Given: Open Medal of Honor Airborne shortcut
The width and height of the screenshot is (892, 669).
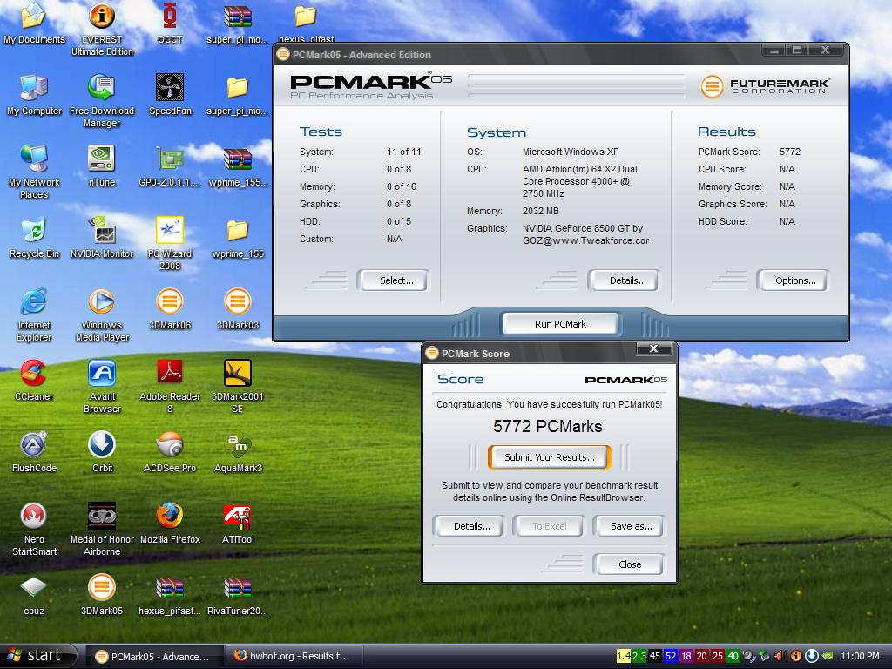Looking at the screenshot, I should 102,529.
